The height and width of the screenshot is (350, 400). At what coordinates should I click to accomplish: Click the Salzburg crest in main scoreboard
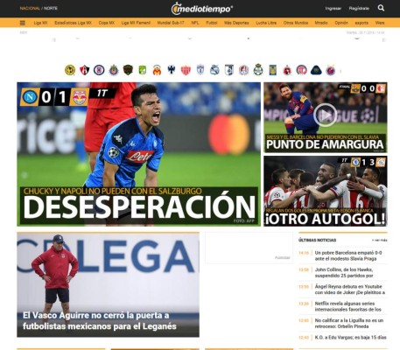coord(79,97)
